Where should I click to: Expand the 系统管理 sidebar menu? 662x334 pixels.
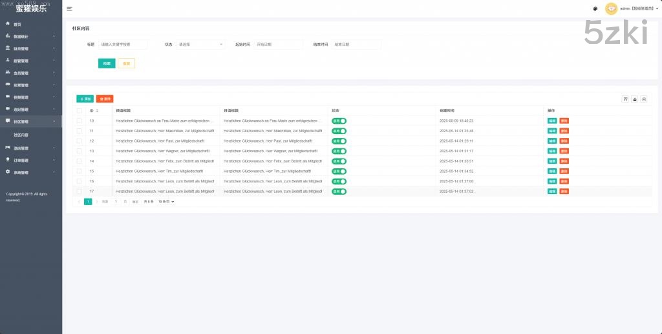tap(21, 172)
